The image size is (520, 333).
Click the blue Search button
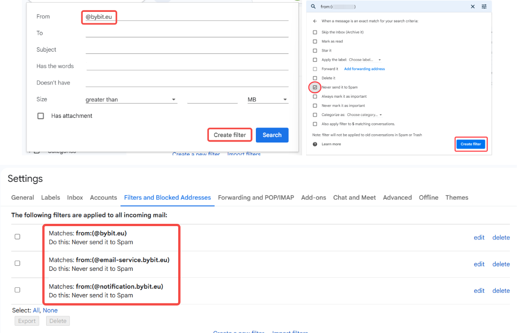coord(272,135)
